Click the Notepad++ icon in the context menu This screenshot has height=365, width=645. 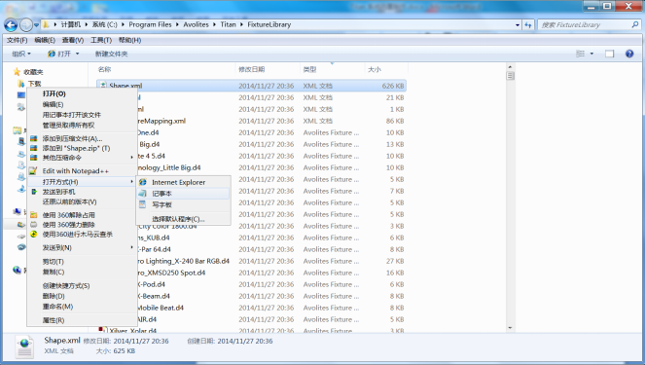coord(33,170)
